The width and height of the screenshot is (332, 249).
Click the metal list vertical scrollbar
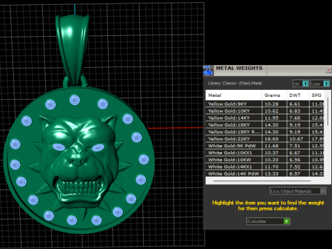coord(328,111)
